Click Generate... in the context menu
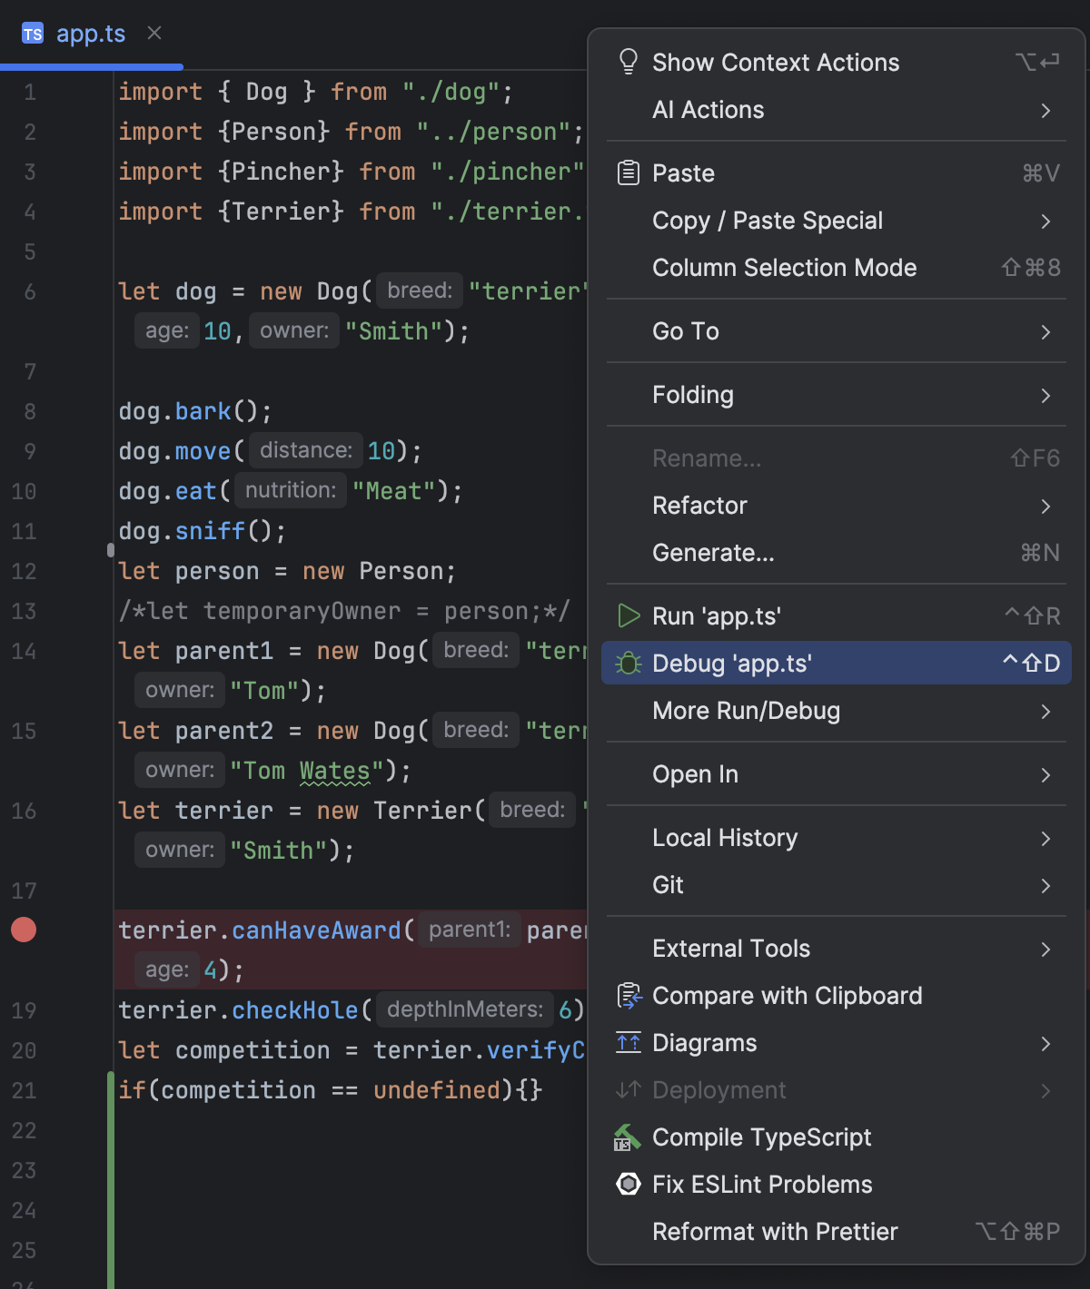Screen dimensions: 1090x1289 [x=713, y=553]
